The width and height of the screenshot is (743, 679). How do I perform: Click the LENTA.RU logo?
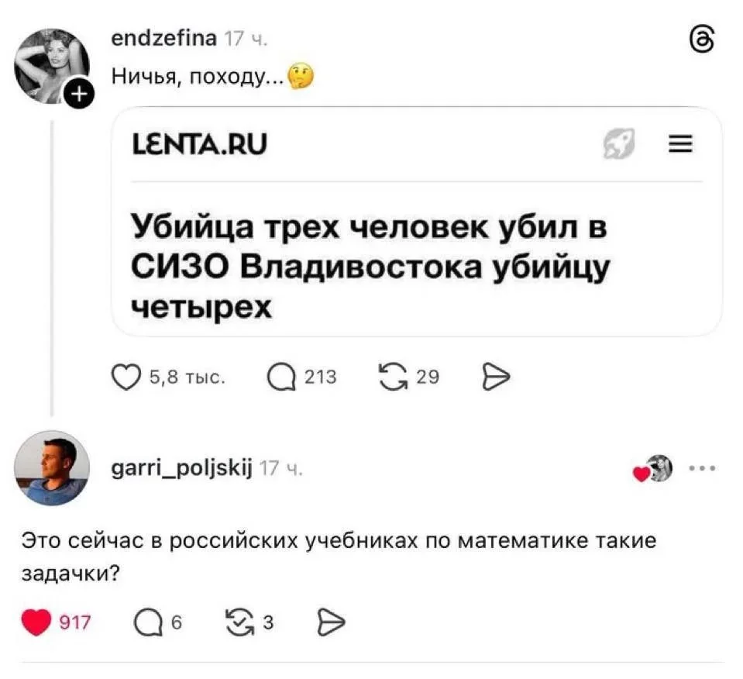pos(201,144)
